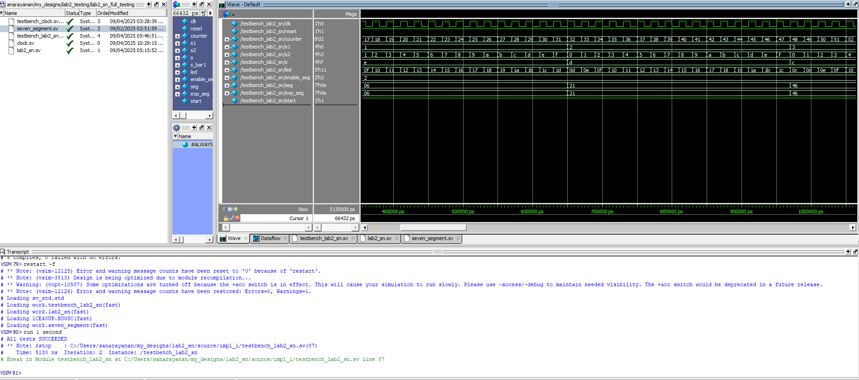The height and width of the screenshot is (380, 859).
Task: Undock the project panel
Action: (x=156, y=4)
